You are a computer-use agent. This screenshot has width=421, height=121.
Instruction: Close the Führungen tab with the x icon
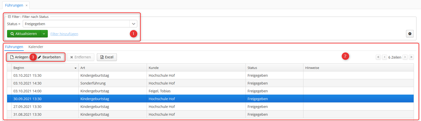[x=27, y=5]
